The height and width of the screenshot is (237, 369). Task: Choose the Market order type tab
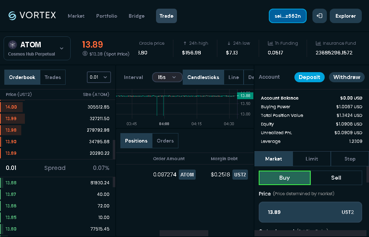pos(274,159)
